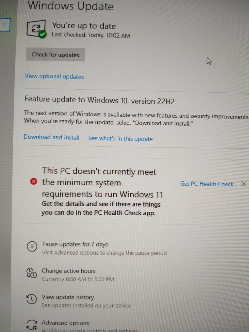The image size is (249, 332).
Task: Click the Pause updates circular icon
Action: pos(31,247)
